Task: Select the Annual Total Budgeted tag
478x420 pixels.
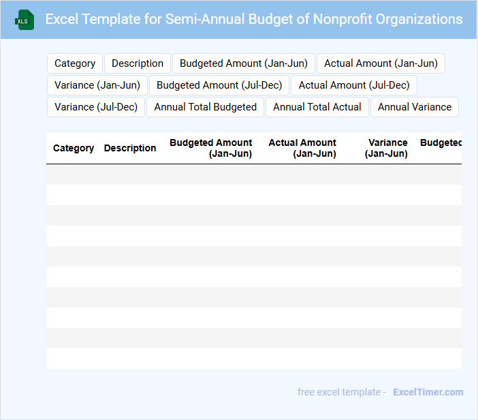Action: point(206,107)
